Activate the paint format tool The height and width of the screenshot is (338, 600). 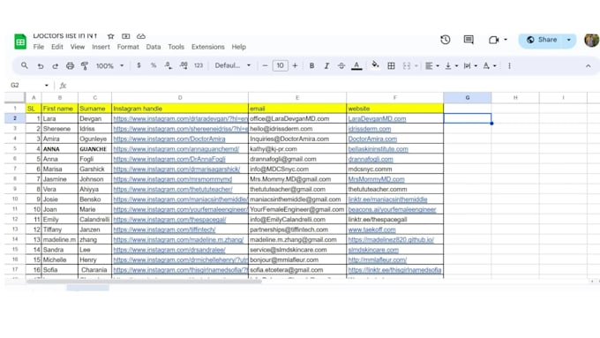point(85,66)
